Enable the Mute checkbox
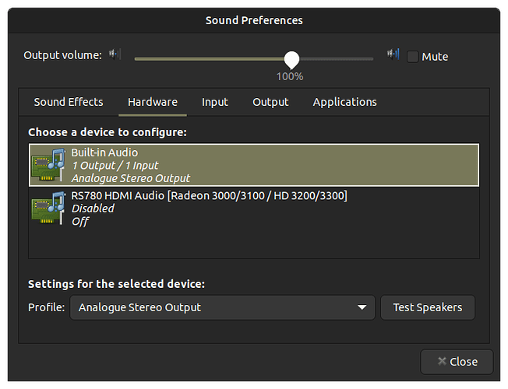The height and width of the screenshot is (389, 508). coord(412,57)
